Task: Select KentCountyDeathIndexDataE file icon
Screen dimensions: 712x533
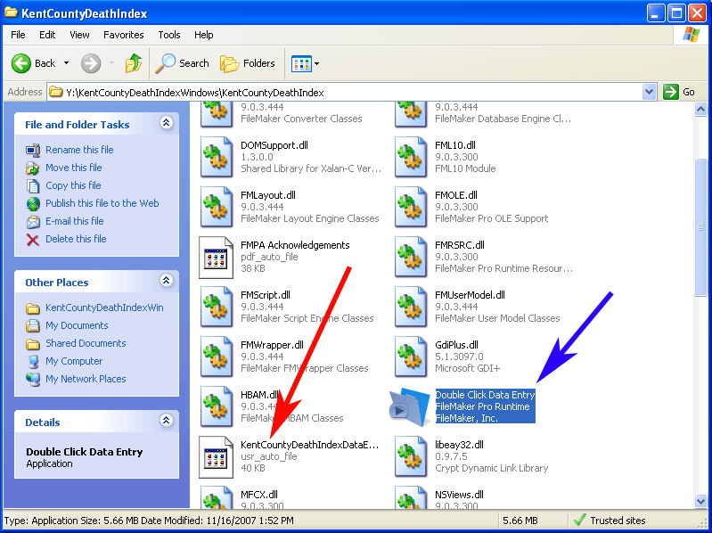Action: point(217,457)
